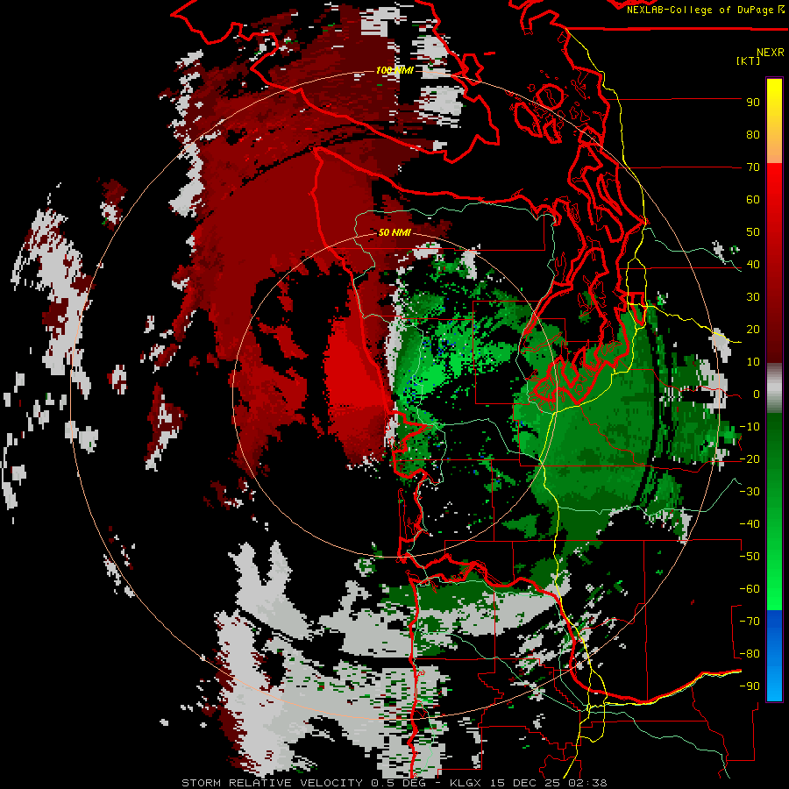The image size is (789, 789).
Task: Click the 30 value on velocity scale
Action: tap(753, 297)
